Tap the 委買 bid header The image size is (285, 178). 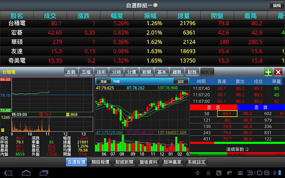click(x=214, y=107)
